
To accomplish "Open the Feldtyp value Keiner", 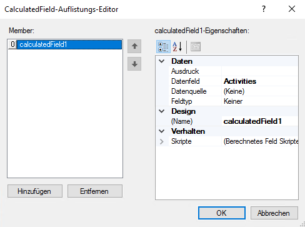I will click(x=259, y=101).
